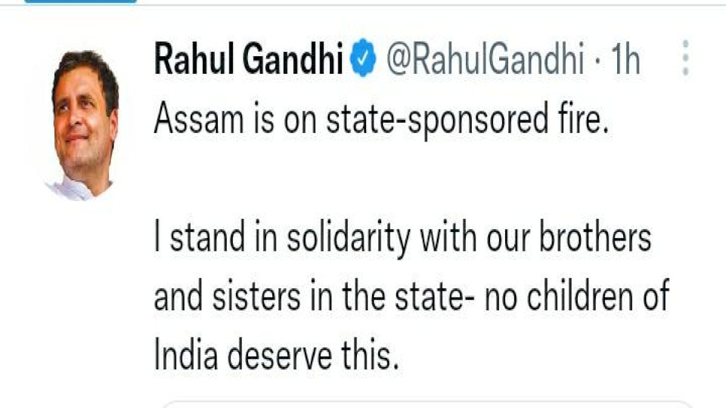
Task: Click the separator dot before the 1h timestamp
Action: point(597,63)
